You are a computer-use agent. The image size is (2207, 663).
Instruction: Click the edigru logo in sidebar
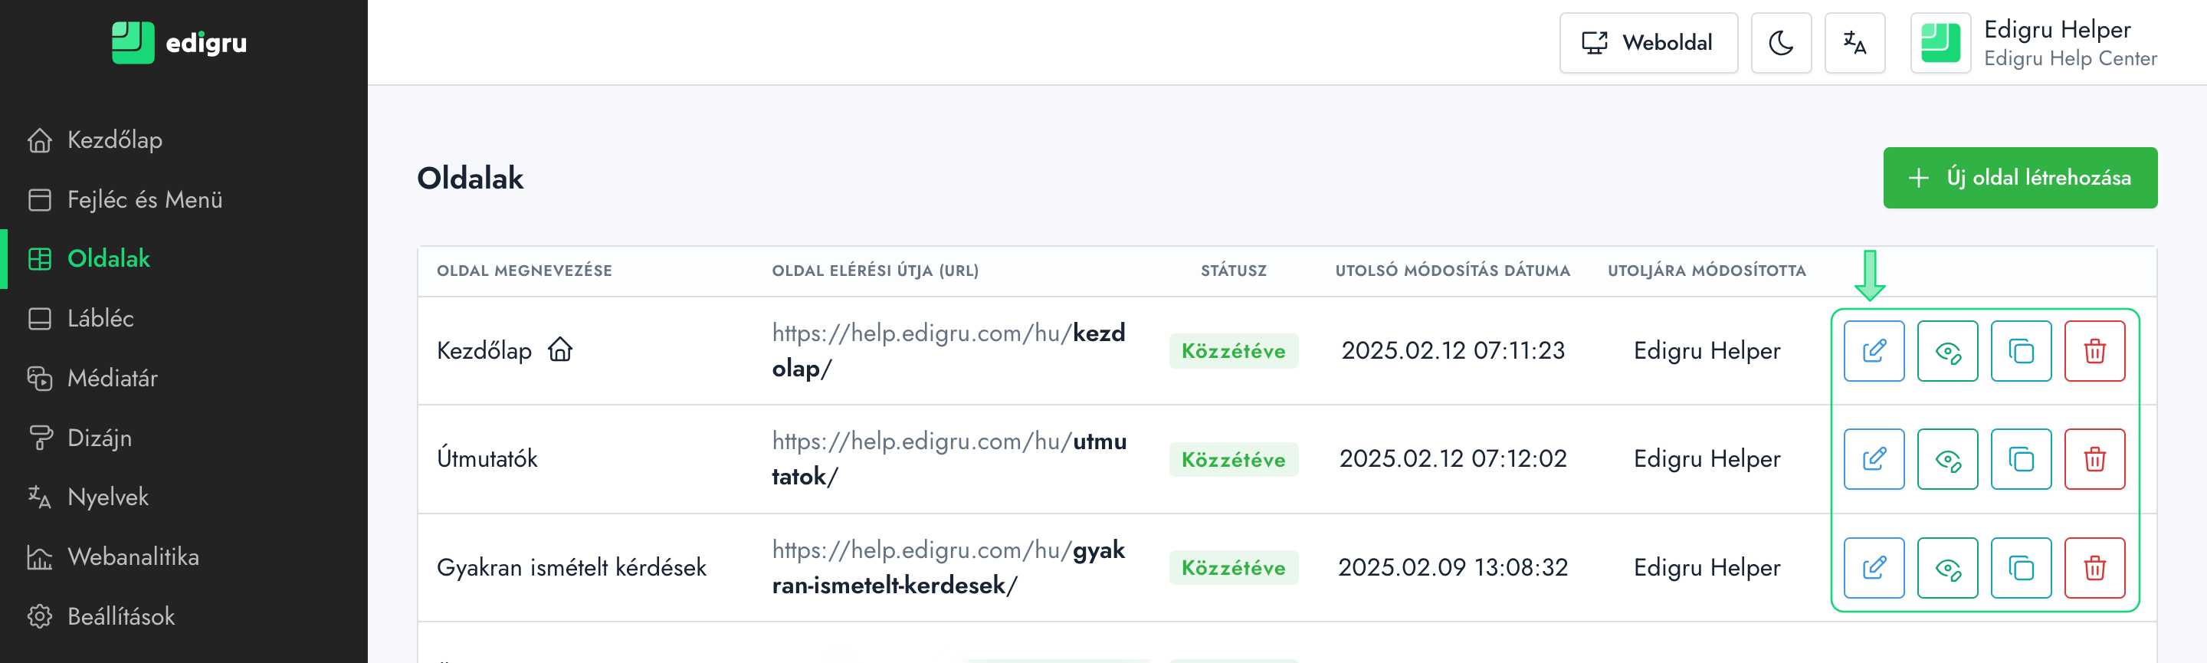coord(179,43)
